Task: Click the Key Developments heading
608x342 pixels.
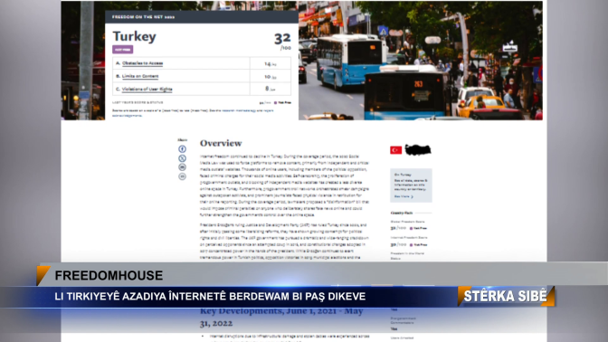Action: (281, 318)
